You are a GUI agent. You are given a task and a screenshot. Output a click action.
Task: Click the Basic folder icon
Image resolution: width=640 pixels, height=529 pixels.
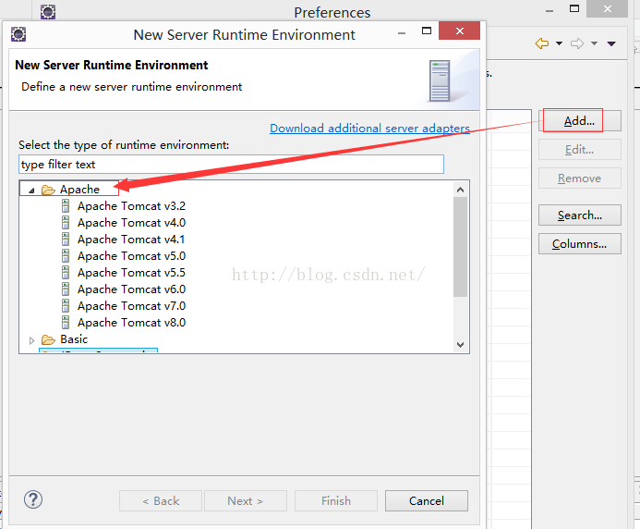[x=48, y=339]
